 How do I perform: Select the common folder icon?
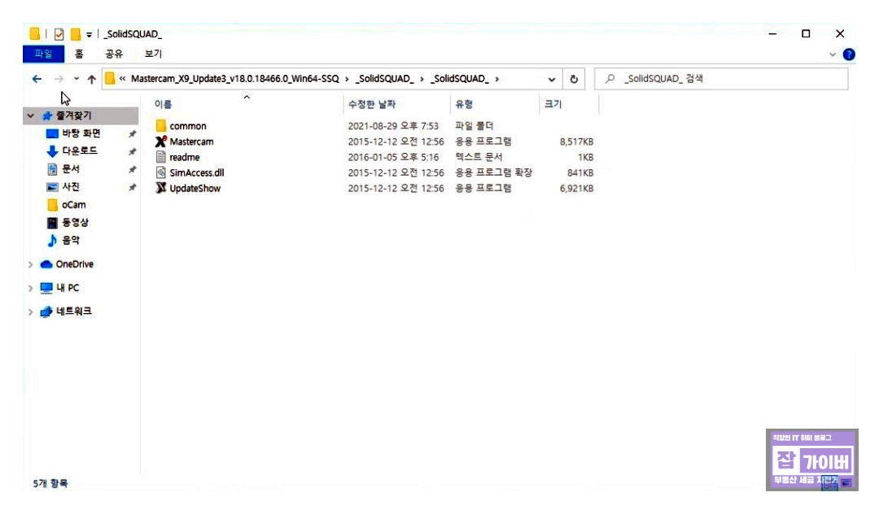[x=161, y=125]
